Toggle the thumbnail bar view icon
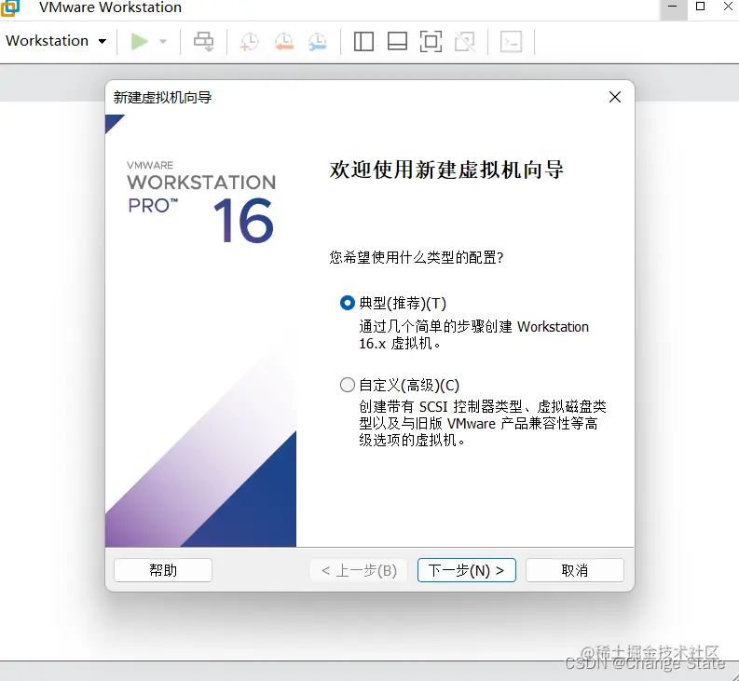Viewport: 739px width, 681px height. point(397,42)
